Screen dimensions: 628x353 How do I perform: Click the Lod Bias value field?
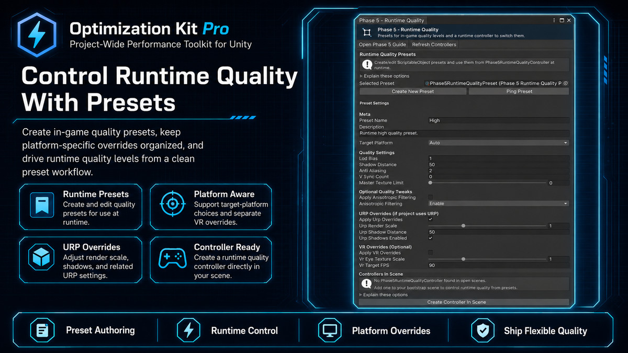[x=498, y=158]
